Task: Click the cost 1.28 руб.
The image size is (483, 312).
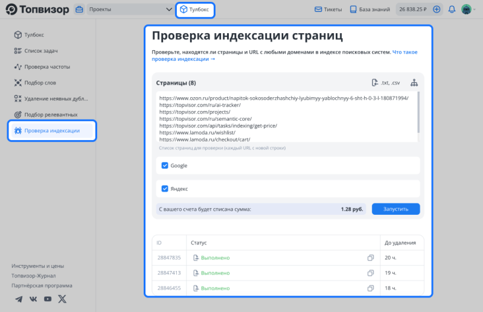Action: (352, 209)
